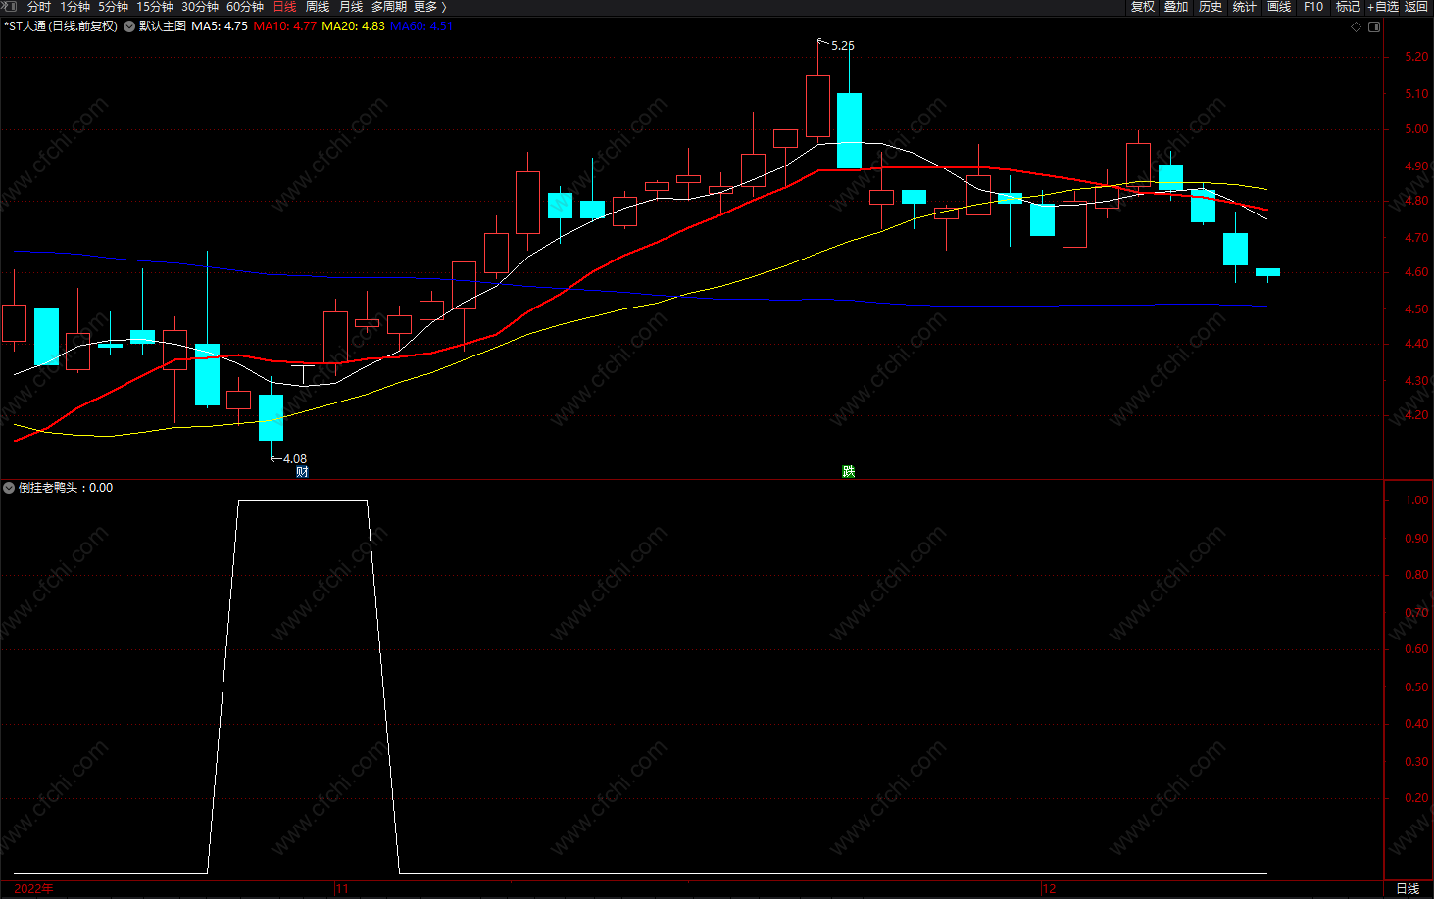Click the 复权 adjustment button
The height and width of the screenshot is (899, 1434).
point(1143,7)
